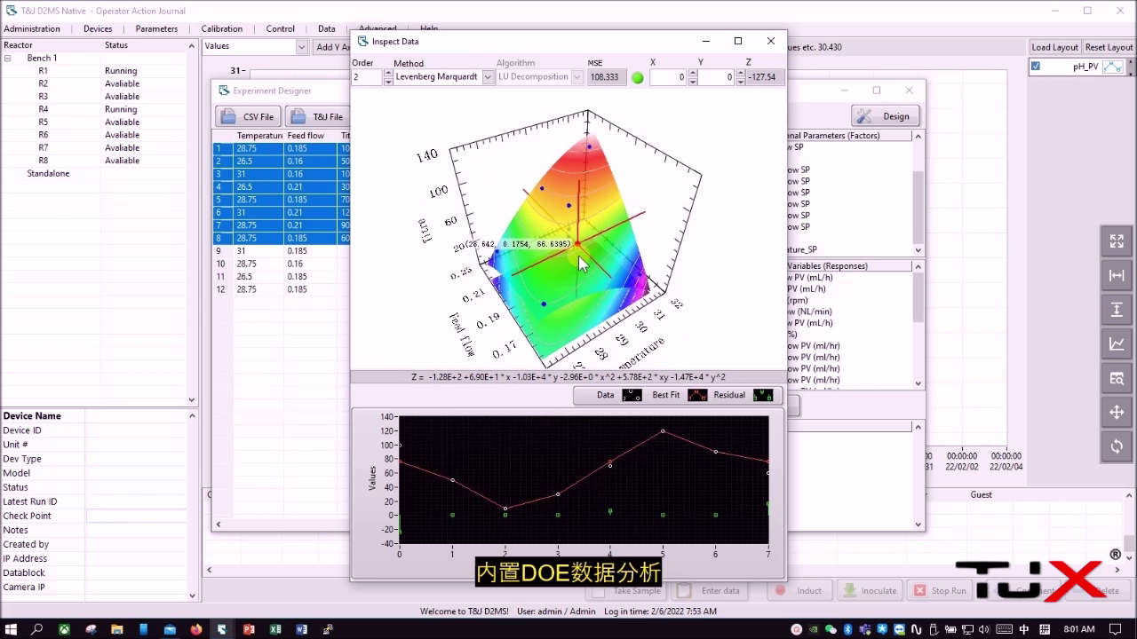This screenshot has width=1137, height=639.
Task: Click the Bluetooth tray icon
Action: click(847, 629)
